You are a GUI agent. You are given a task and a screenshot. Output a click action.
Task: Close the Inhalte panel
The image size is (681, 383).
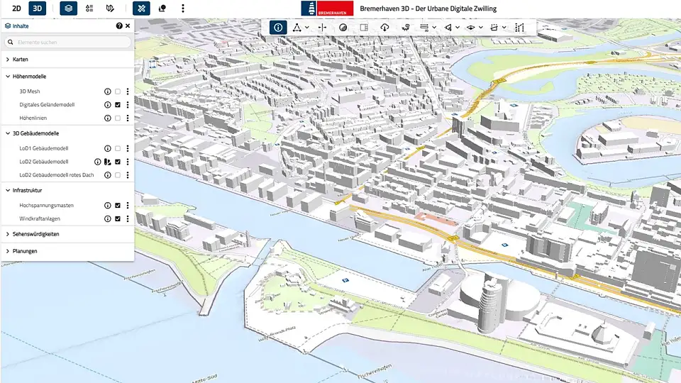128,26
